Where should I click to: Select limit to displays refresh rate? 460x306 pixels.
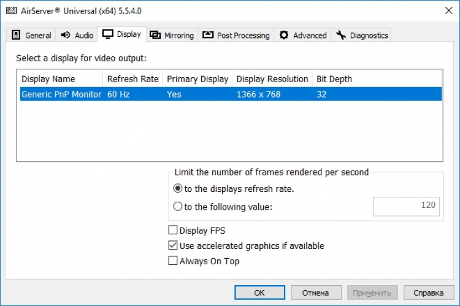[178, 188]
